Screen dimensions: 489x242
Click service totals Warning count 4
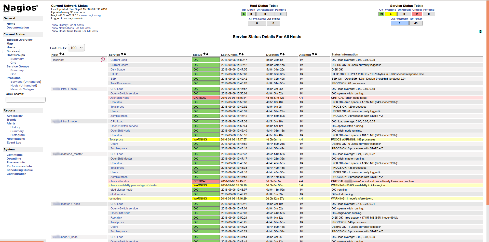tap(391, 14)
